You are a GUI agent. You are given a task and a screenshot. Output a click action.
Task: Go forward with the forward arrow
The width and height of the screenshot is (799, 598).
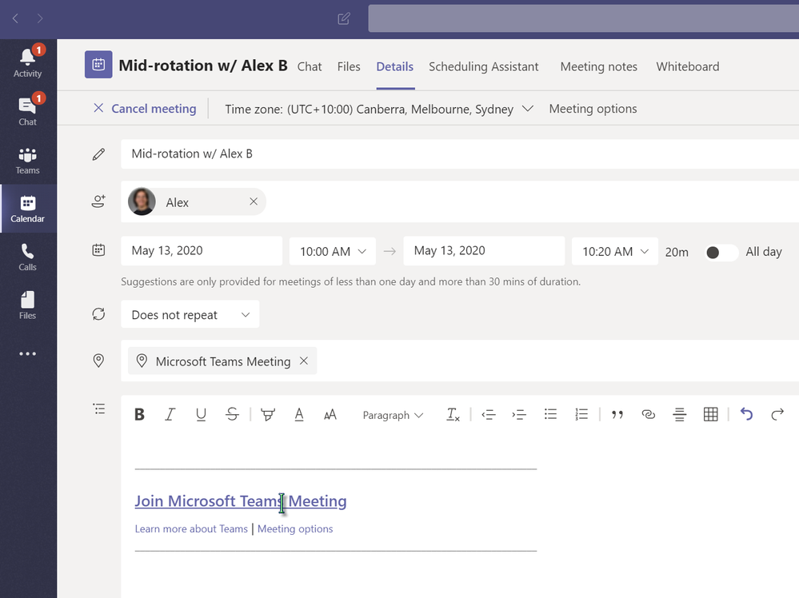coord(40,19)
